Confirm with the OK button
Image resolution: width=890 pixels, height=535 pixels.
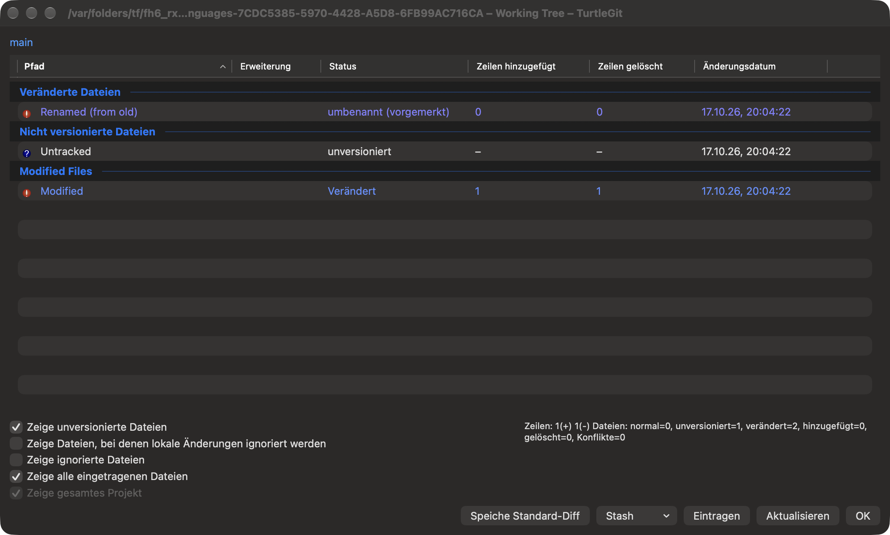tap(862, 516)
